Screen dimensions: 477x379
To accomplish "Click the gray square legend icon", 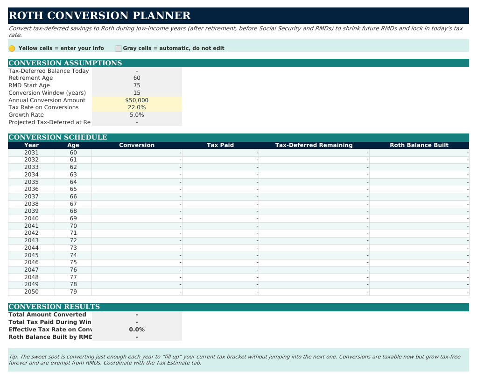I will coord(118,49).
